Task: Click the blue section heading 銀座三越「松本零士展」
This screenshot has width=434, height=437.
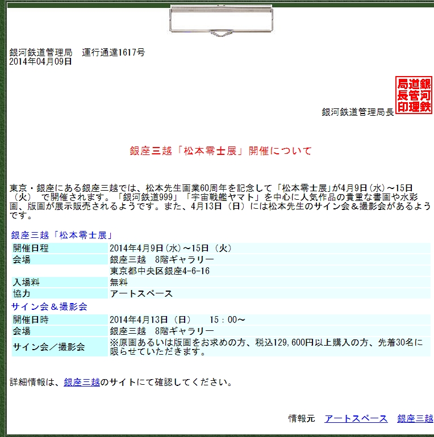Action: (61, 235)
